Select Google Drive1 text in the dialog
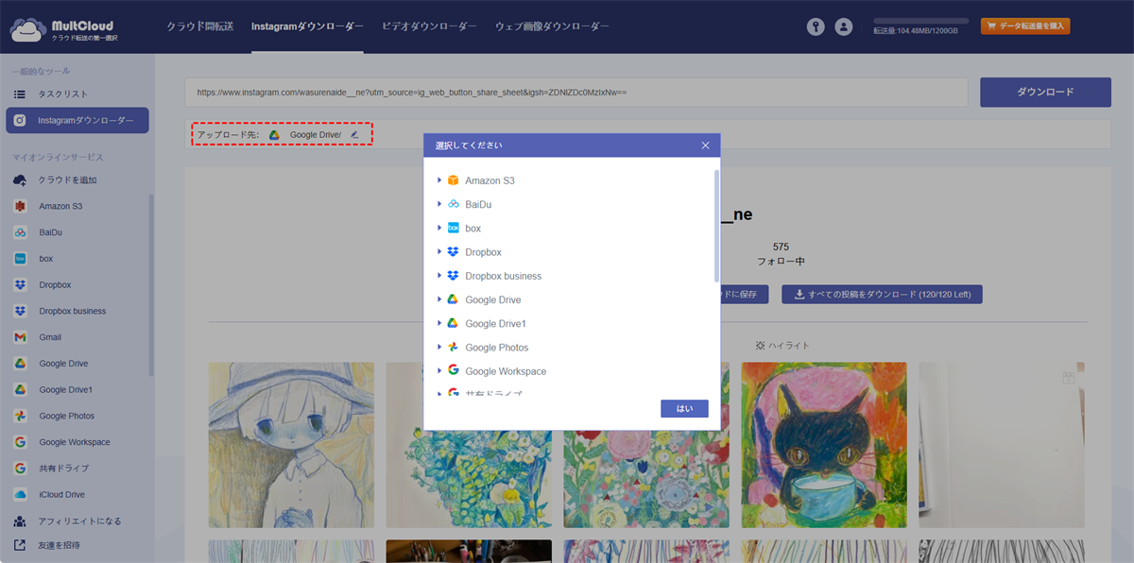The image size is (1134, 563). (x=495, y=323)
